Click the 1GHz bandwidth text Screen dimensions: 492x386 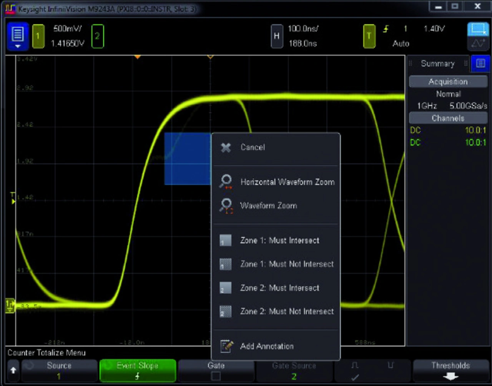[427, 106]
